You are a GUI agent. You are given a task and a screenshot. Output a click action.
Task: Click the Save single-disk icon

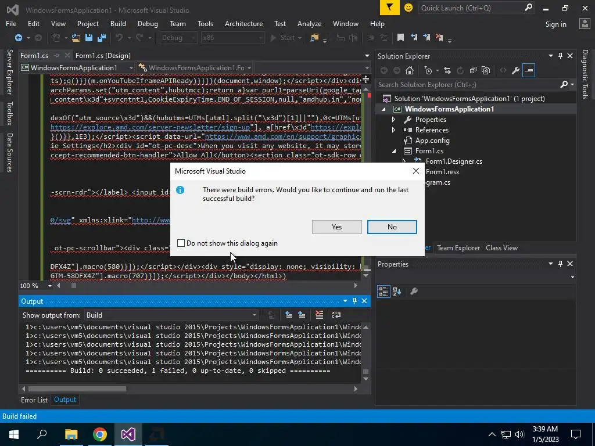coord(89,38)
